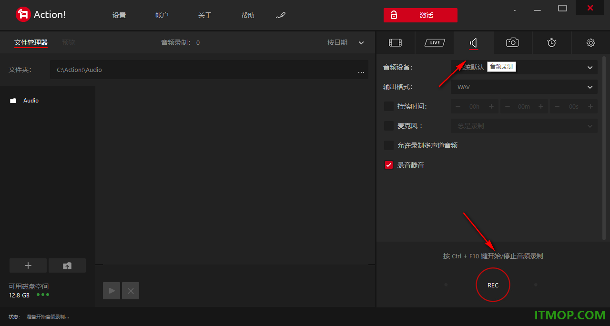Image resolution: width=610 pixels, height=326 pixels.
Task: Switch to the 预览 tab
Action: [x=69, y=42]
